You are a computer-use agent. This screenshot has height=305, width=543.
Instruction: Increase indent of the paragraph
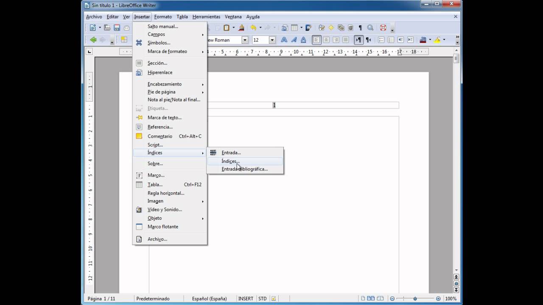tap(410, 40)
